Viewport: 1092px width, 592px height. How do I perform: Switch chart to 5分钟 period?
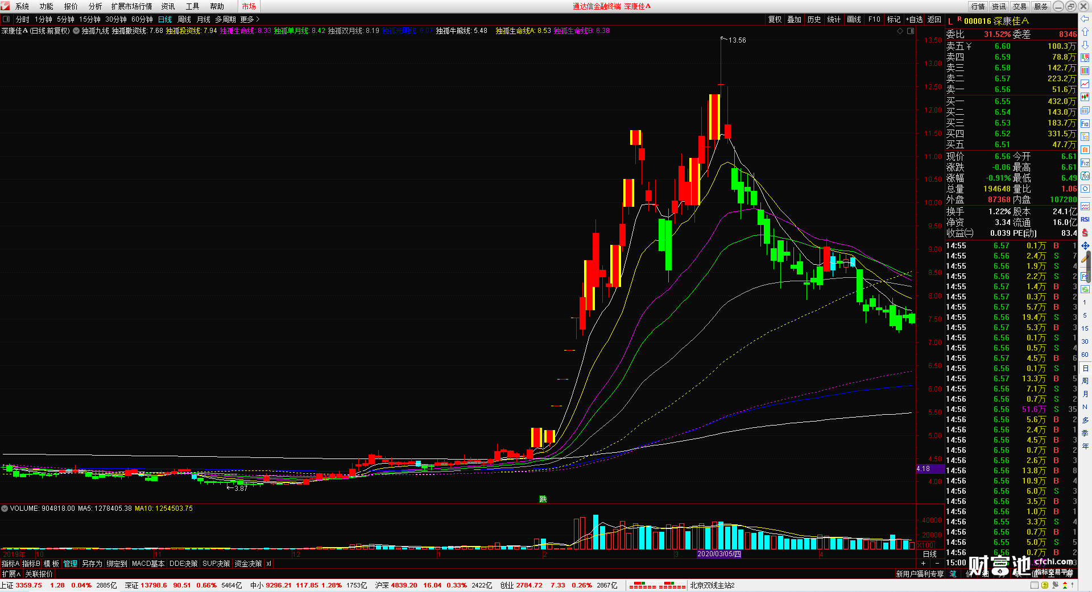(65, 19)
